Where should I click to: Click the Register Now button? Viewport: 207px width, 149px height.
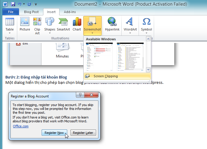point(54,133)
